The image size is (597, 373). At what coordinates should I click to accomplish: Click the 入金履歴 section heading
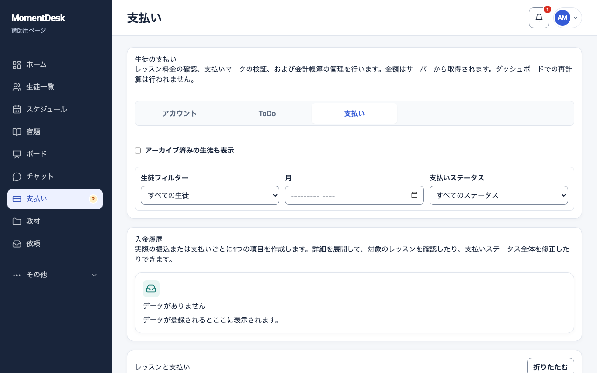pos(149,239)
